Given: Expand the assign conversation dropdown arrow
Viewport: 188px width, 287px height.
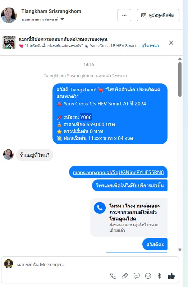Looking at the screenshot, I should (x=62, y=19).
